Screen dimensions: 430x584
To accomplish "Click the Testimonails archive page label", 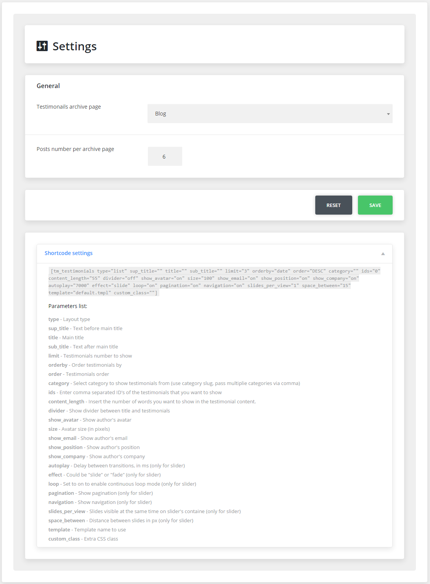I will click(69, 107).
